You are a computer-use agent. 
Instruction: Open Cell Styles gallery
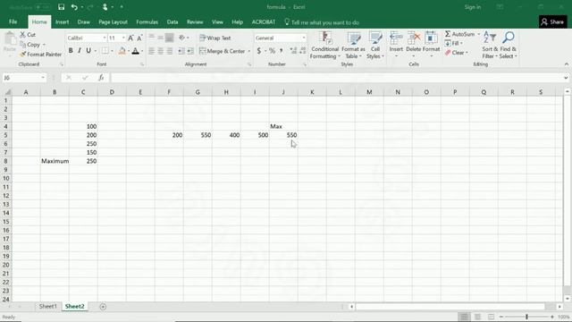coord(375,46)
